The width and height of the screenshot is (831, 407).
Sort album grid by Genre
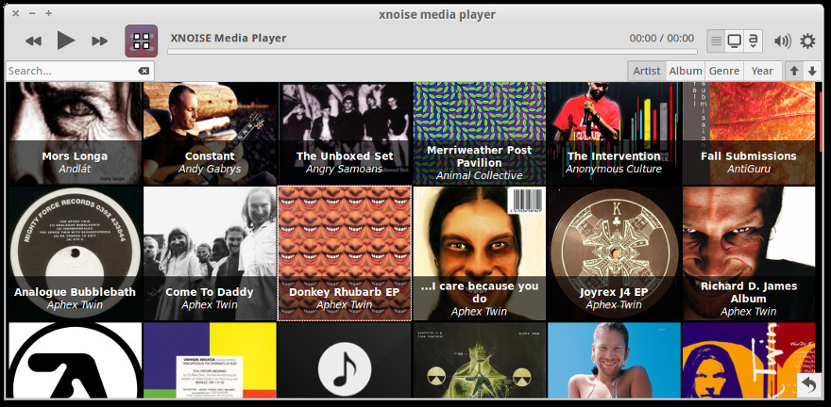coord(724,71)
